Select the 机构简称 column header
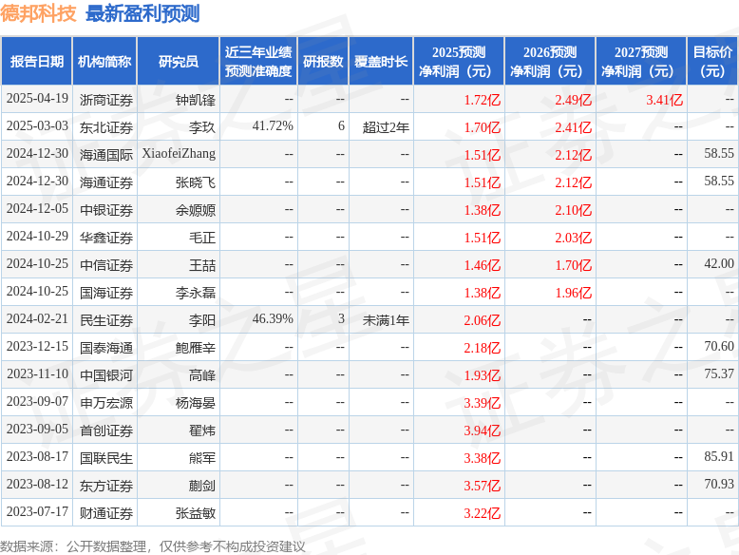 coord(104,62)
